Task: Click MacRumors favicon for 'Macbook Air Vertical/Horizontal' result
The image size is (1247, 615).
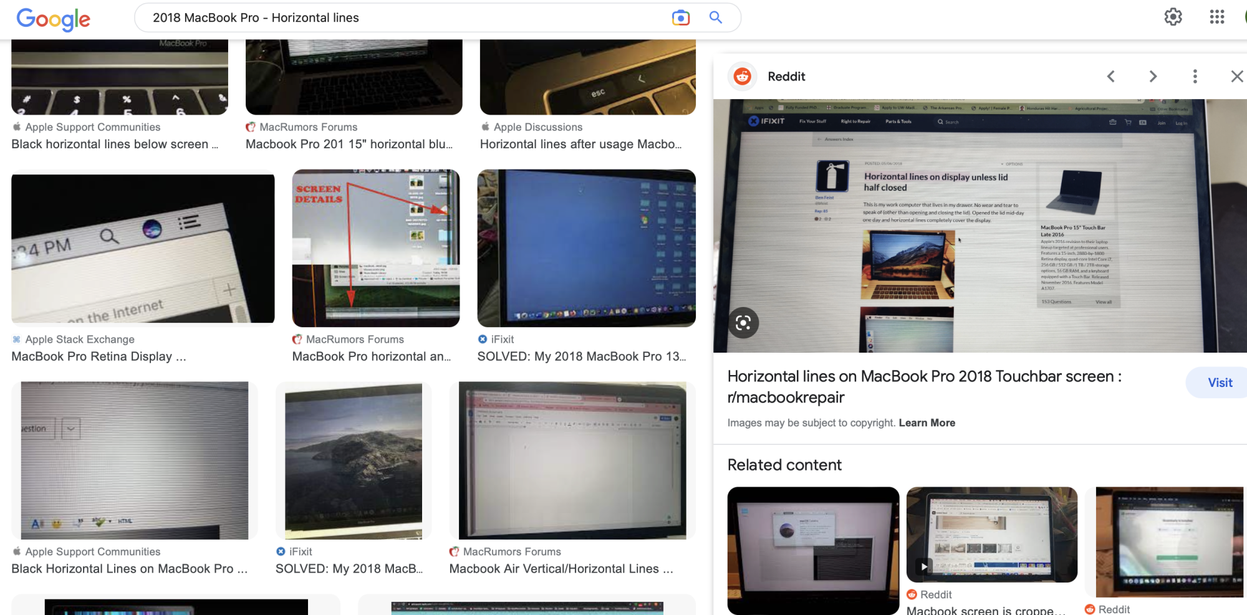Action: tap(455, 551)
